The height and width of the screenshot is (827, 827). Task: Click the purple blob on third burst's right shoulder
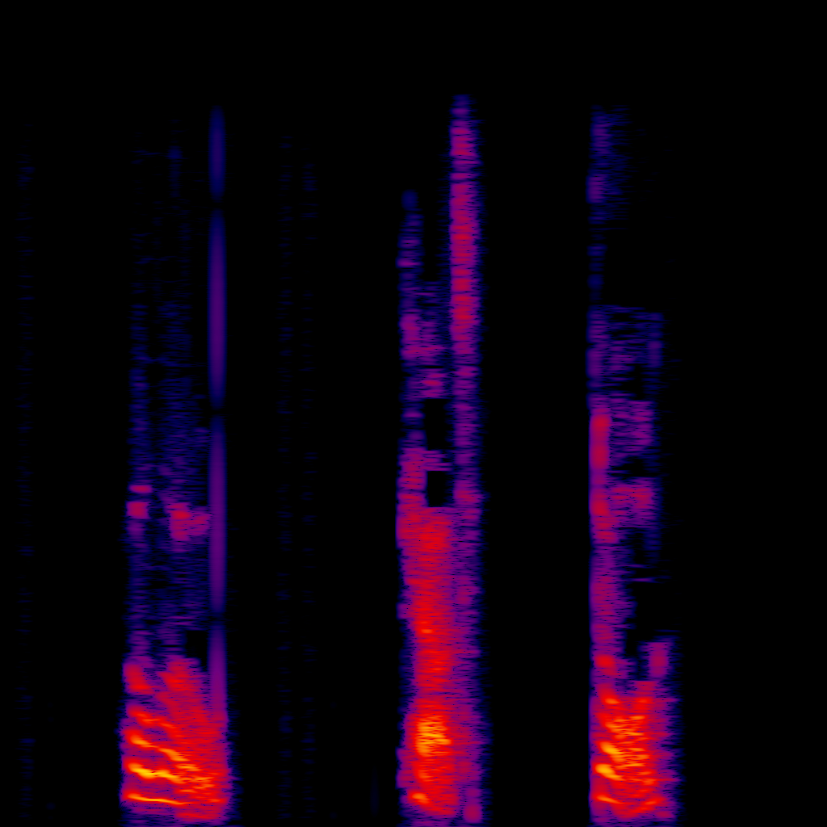click(660, 658)
